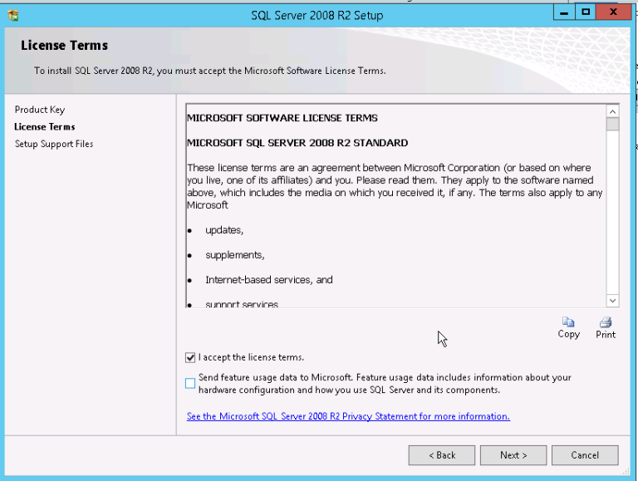This screenshot has height=481, width=638.
Task: Close the SQL Server 2008 R2 Setup window
Action: pyautogui.click(x=613, y=12)
